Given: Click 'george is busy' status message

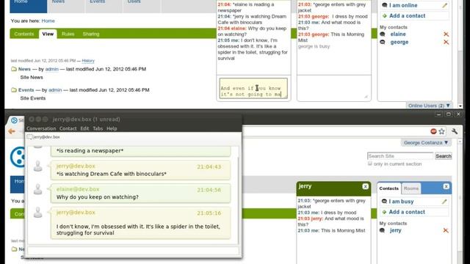Looking at the screenshot, I should [x=314, y=46].
